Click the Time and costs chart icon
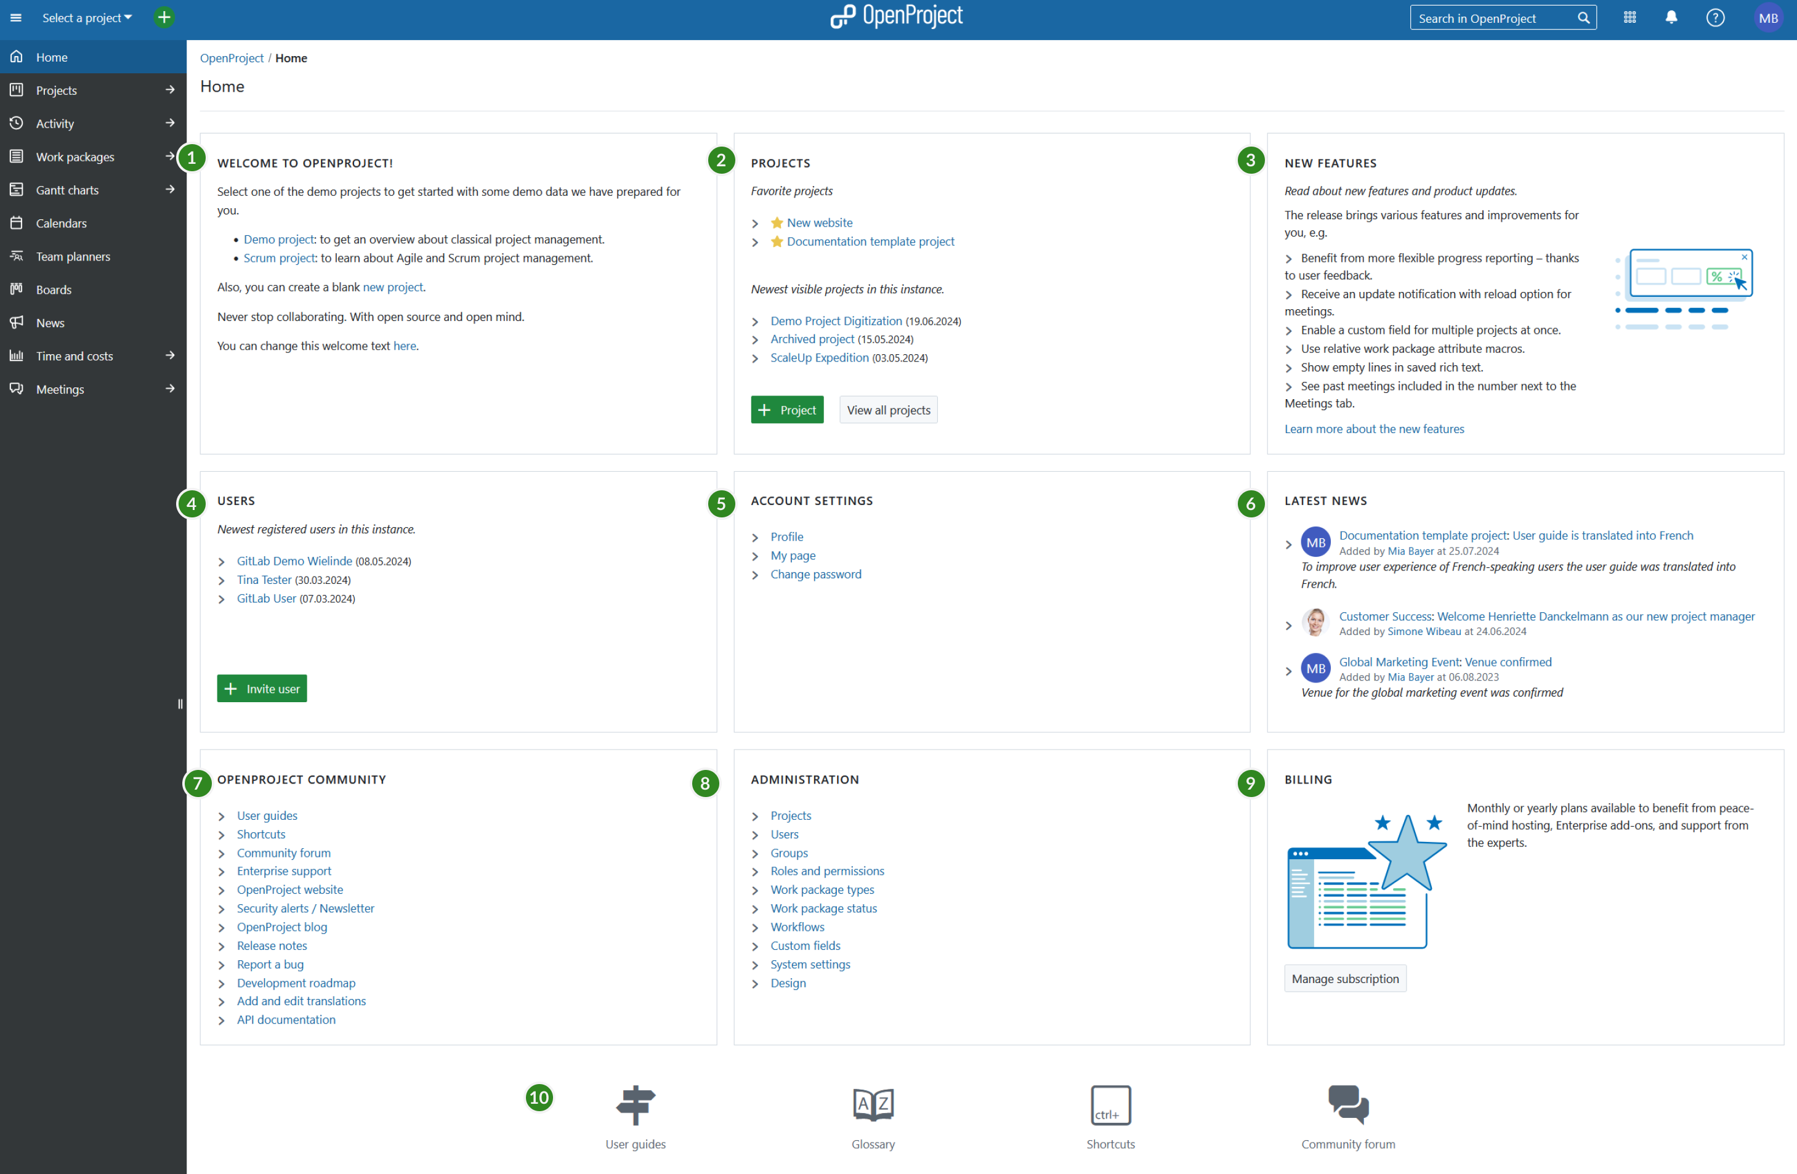Viewport: 1797px width, 1174px height. coord(17,355)
